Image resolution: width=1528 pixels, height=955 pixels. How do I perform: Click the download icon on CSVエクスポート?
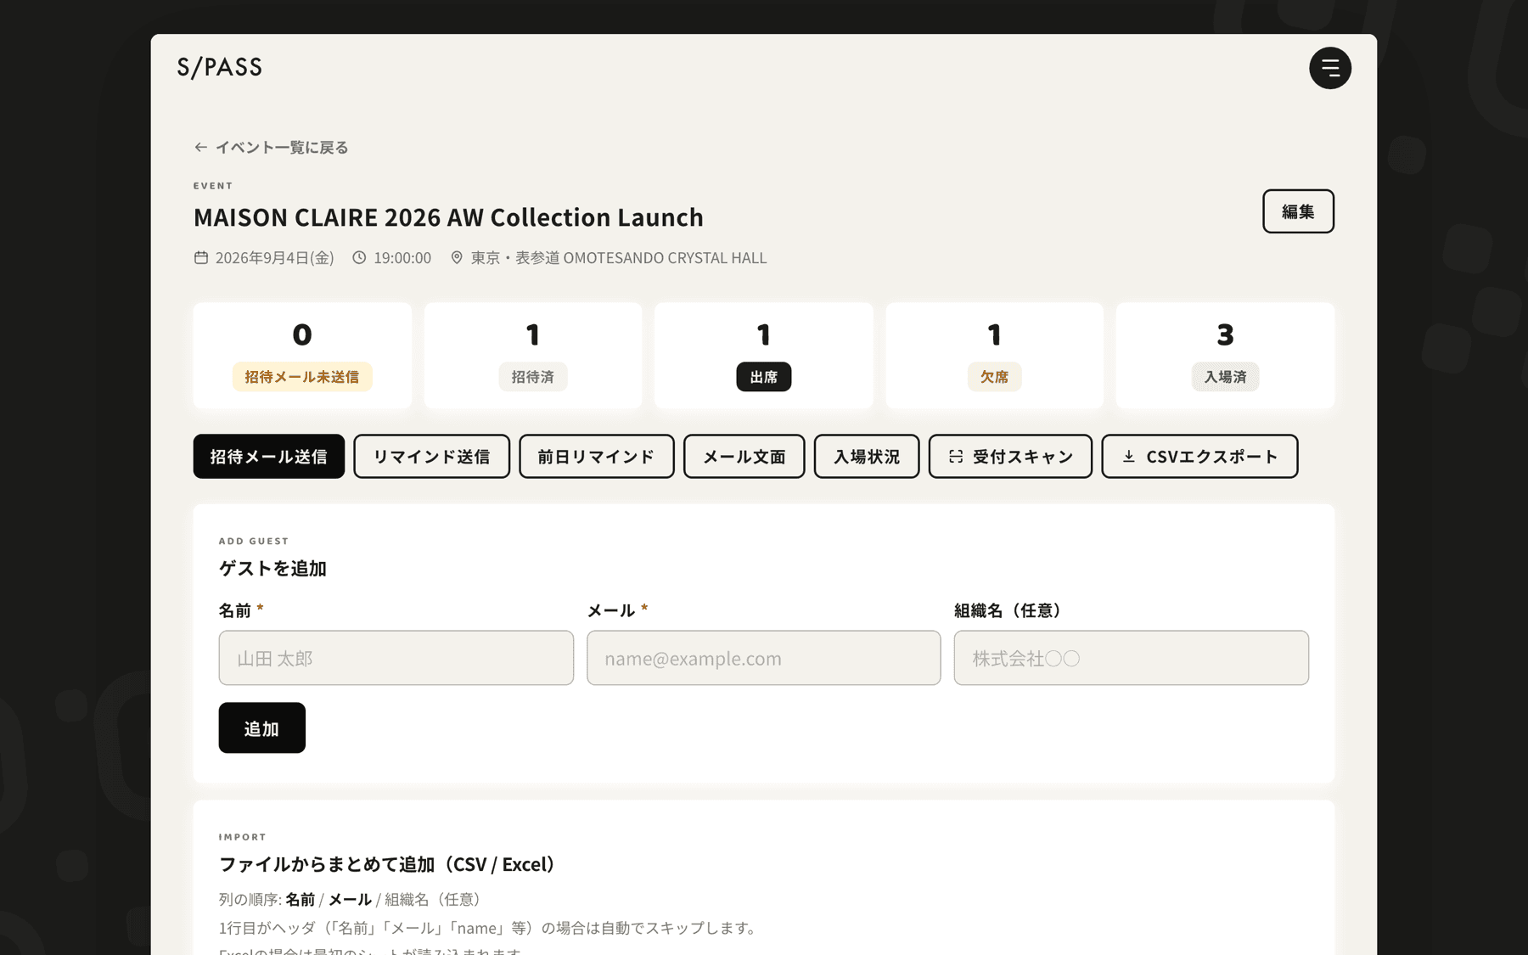(1129, 457)
